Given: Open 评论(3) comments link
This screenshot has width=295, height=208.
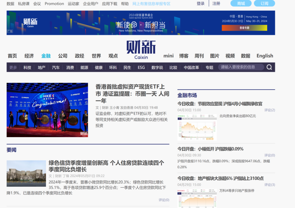Looking at the screenshot, I should (270, 185).
